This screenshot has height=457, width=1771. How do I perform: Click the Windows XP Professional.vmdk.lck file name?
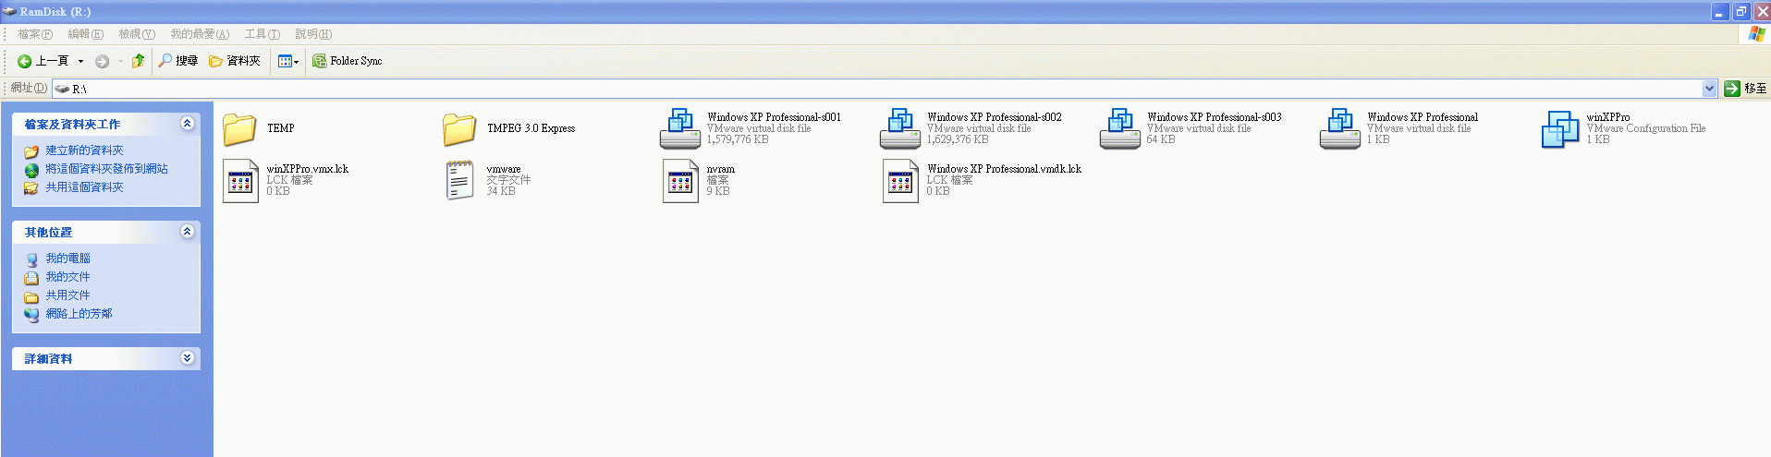tap(1004, 169)
